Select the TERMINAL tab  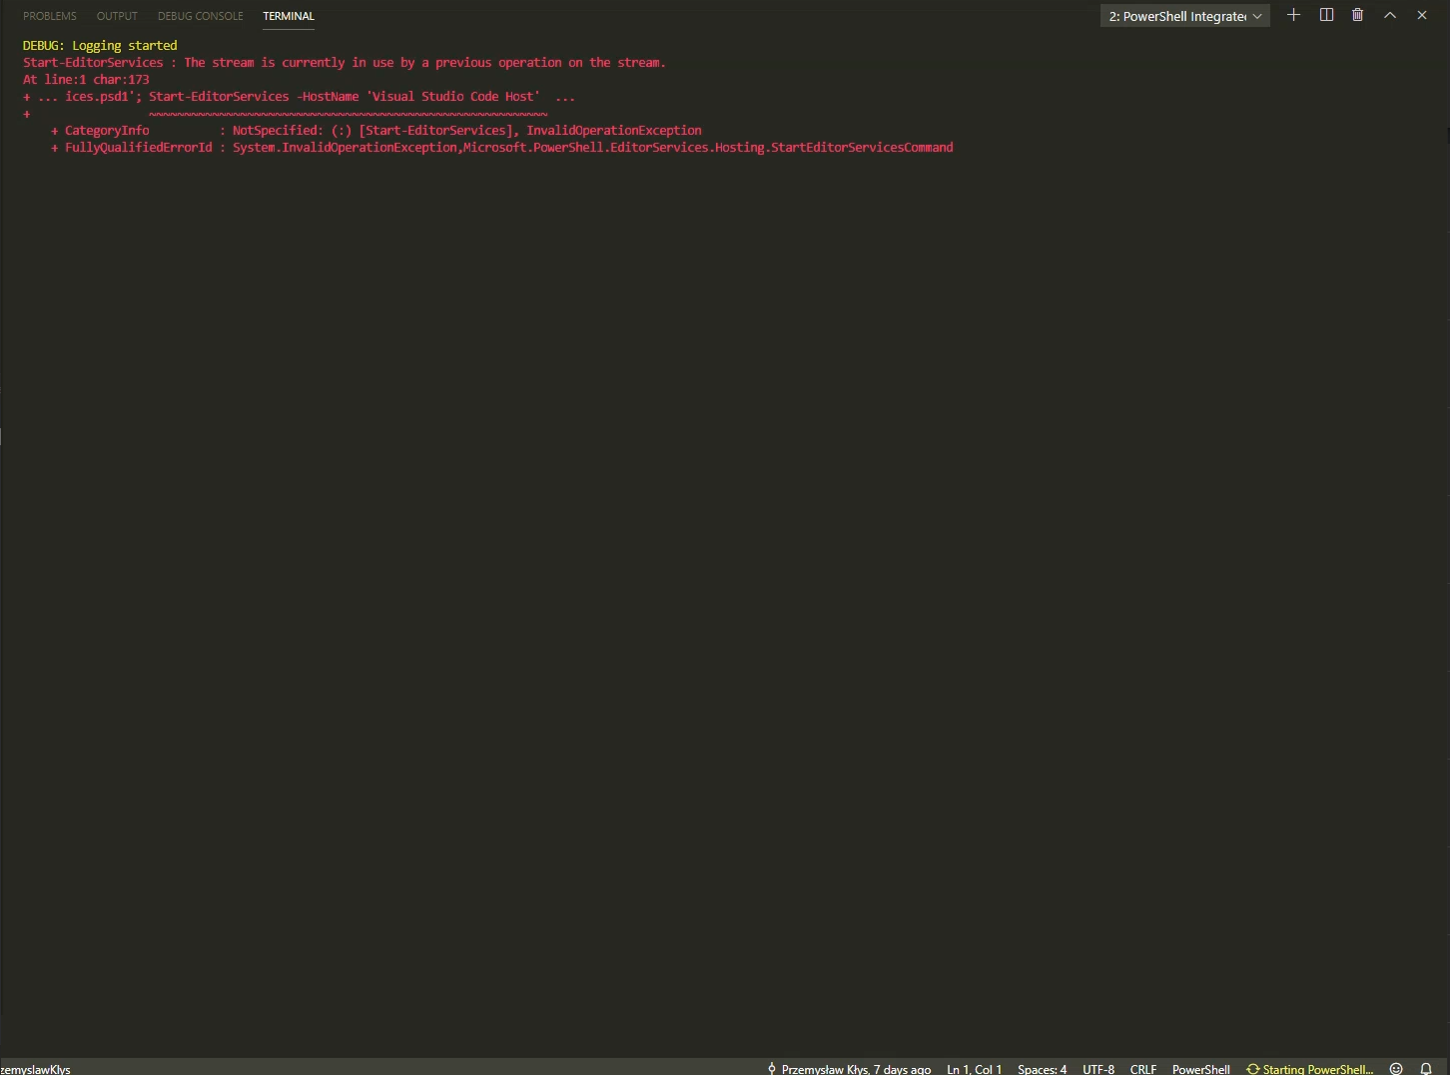[289, 16]
